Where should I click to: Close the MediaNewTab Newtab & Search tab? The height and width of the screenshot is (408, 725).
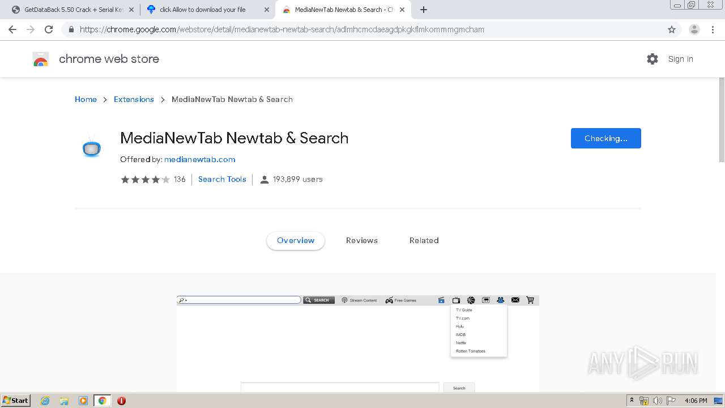click(402, 10)
